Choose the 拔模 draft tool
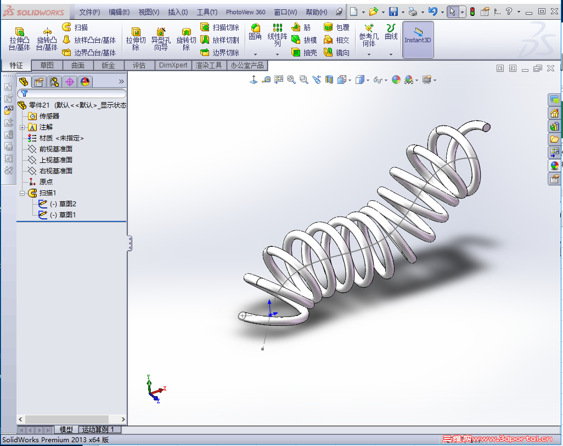The height and width of the screenshot is (446, 563). coord(304,40)
